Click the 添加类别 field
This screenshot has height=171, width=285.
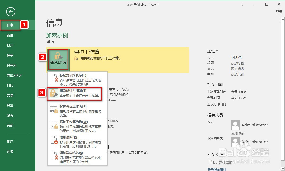point(237,74)
